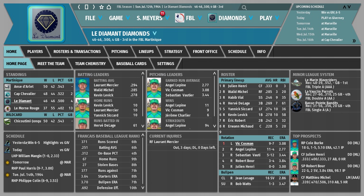Open the FILE dropdown menu
The height and width of the screenshot is (196, 364).
94,18
